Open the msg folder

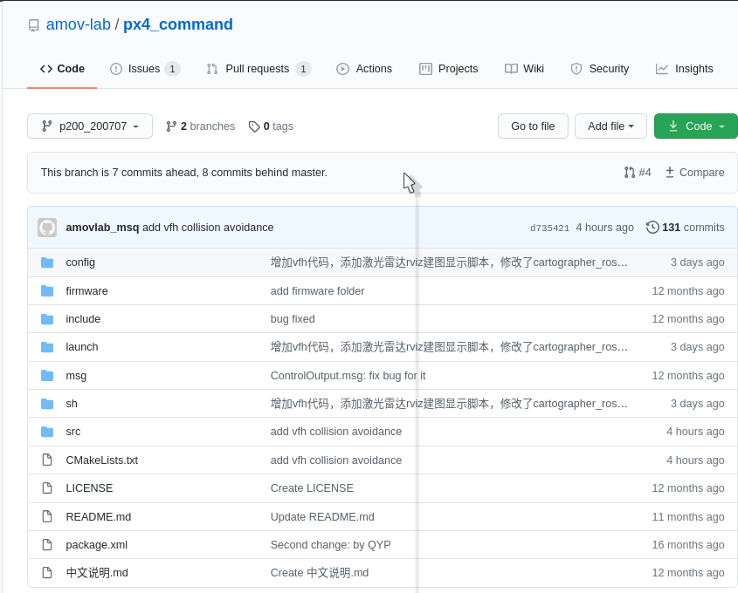[x=76, y=376]
